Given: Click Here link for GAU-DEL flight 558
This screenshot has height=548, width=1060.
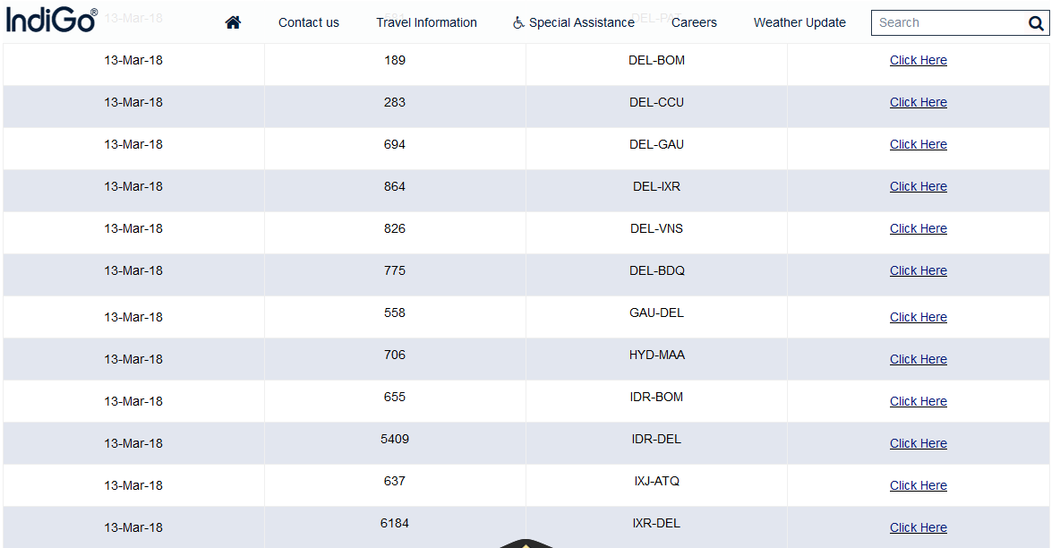Looking at the screenshot, I should click(x=918, y=317).
